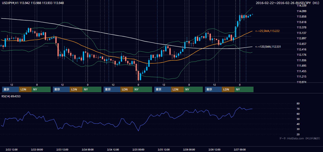Click the leftmost 東京 session block
This screenshot has height=152, width=323.
click(10, 89)
